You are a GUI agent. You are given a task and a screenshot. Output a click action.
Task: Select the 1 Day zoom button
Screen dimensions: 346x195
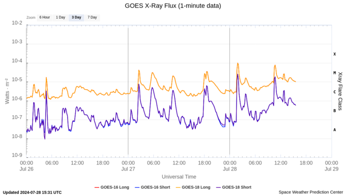pyautogui.click(x=61, y=17)
